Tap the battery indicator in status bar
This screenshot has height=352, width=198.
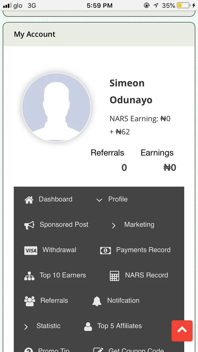click(183, 5)
